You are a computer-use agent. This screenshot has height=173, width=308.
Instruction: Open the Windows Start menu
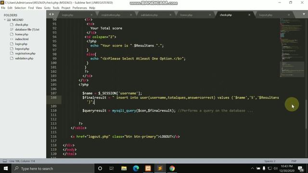click(x=6, y=168)
